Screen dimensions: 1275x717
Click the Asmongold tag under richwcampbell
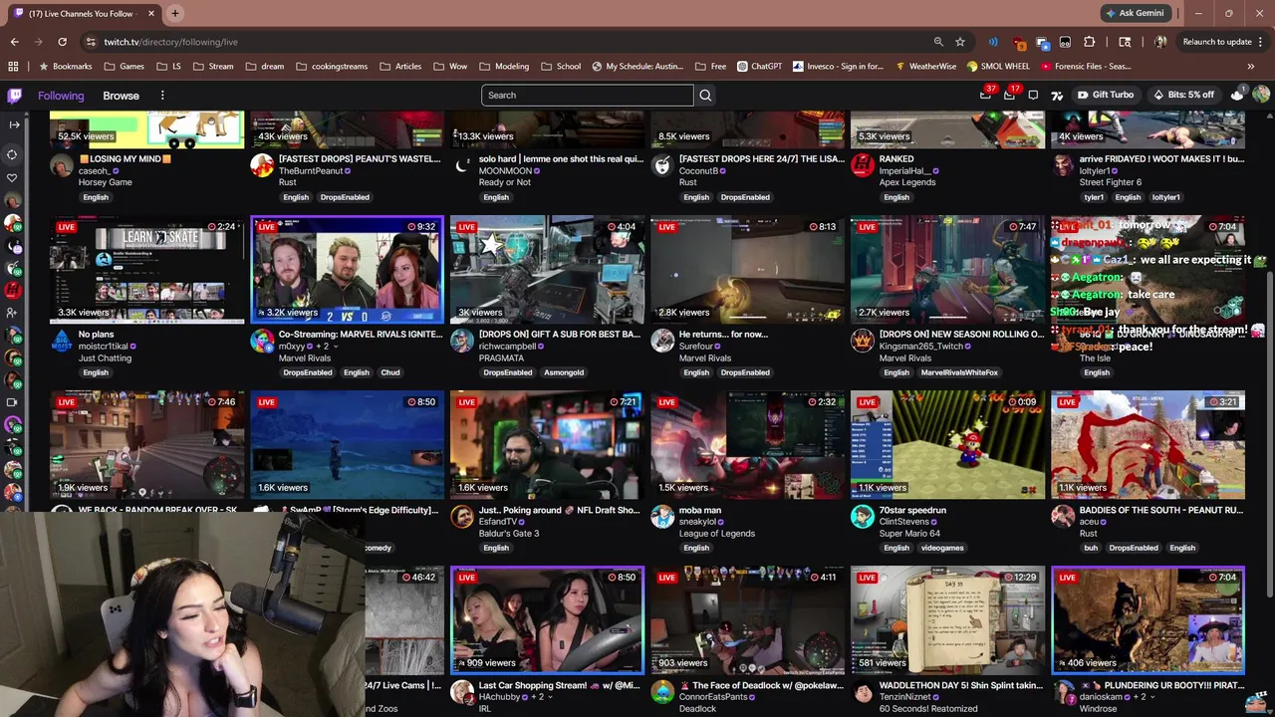click(x=564, y=372)
